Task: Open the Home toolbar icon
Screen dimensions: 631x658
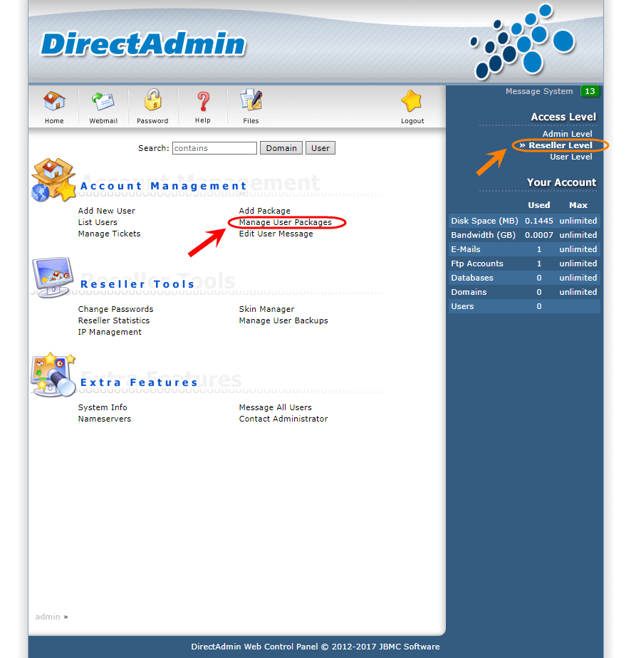Action: coord(54,101)
